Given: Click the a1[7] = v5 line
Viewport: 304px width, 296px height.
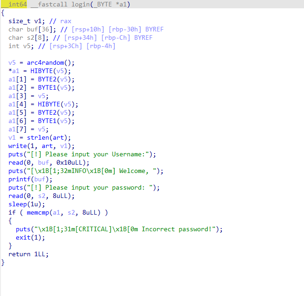Looking at the screenshot, I should click(x=29, y=129).
